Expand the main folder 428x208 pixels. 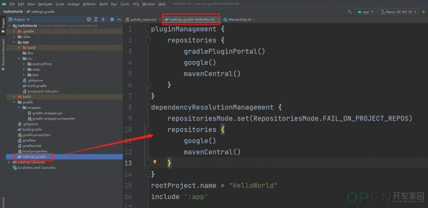point(24,70)
